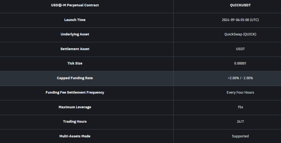Select the +2.00% / -2.00% value
The width and height of the screenshot is (281, 143).
pos(240,78)
